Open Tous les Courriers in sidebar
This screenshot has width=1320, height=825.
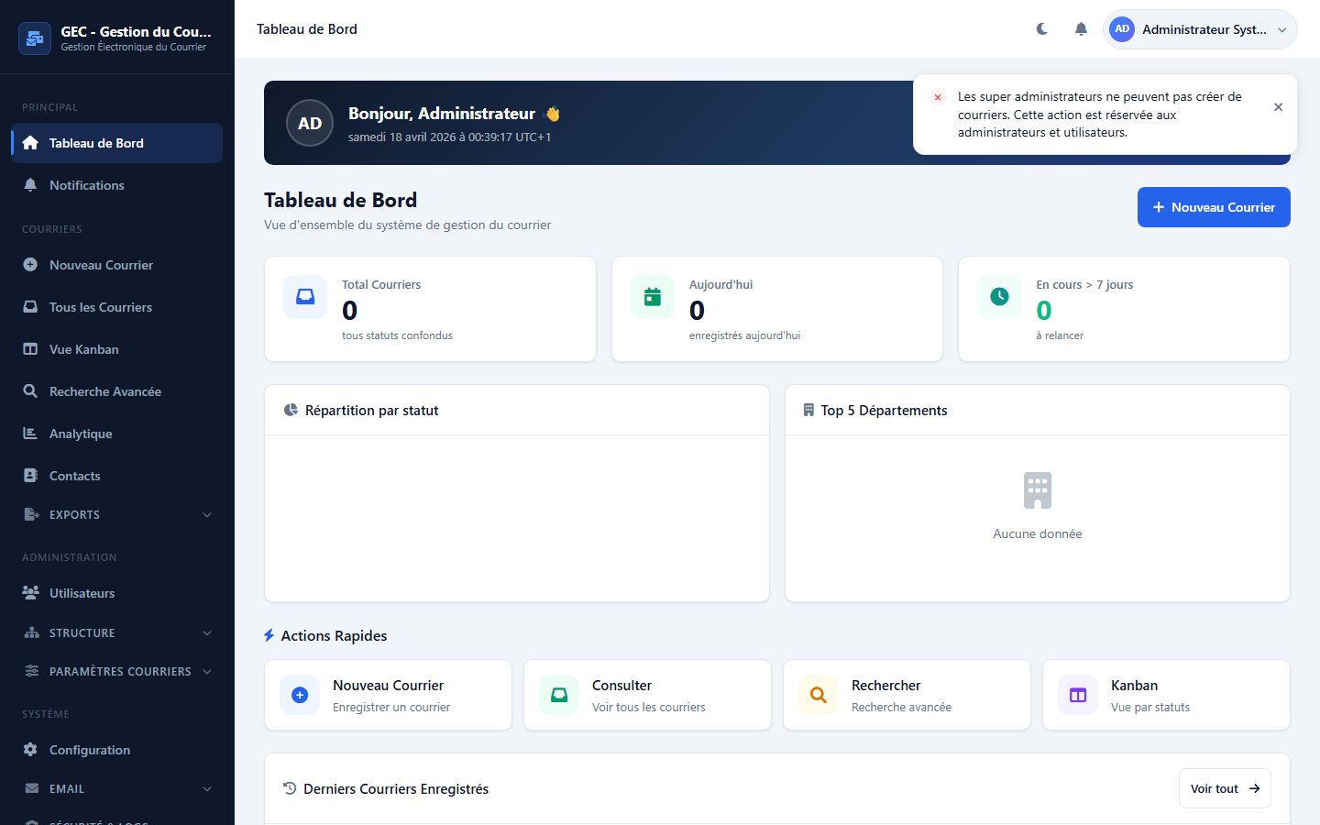[x=101, y=307]
